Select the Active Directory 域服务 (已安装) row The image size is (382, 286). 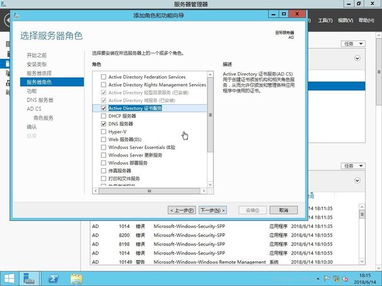click(150, 100)
